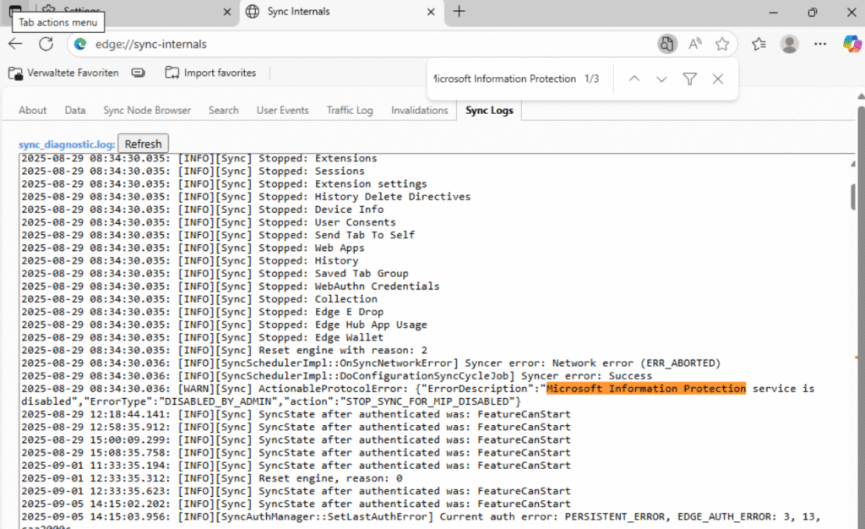
Task: Click the filter icon in find bar
Action: coord(689,79)
